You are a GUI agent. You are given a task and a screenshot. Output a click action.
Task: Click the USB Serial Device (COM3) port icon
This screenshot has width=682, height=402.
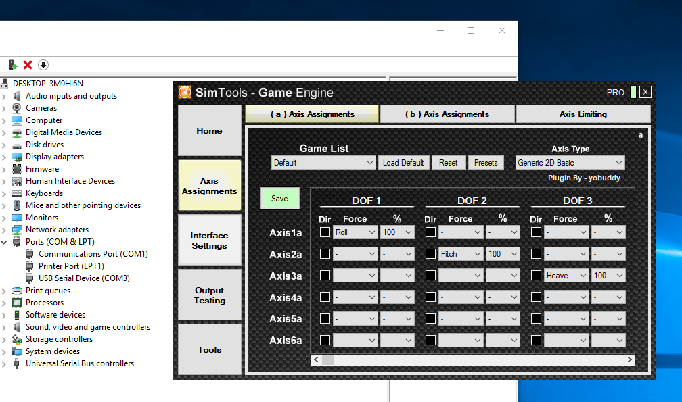point(29,278)
